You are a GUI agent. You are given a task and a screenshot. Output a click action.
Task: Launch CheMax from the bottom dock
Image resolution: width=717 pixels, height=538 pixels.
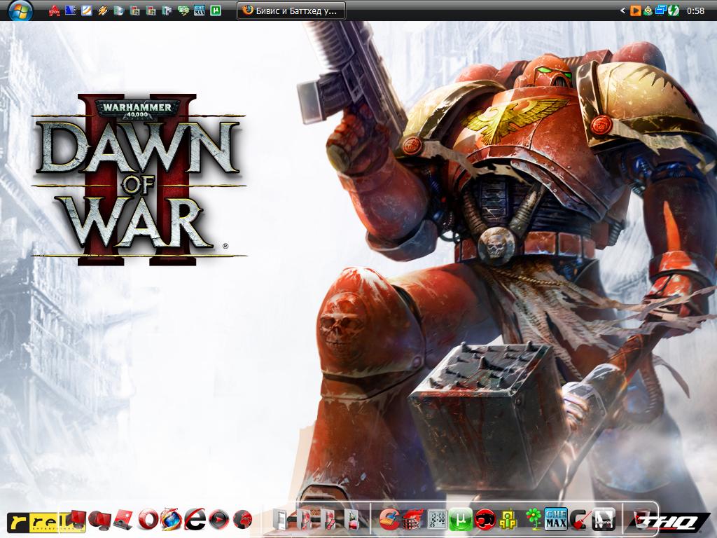[x=556, y=519]
